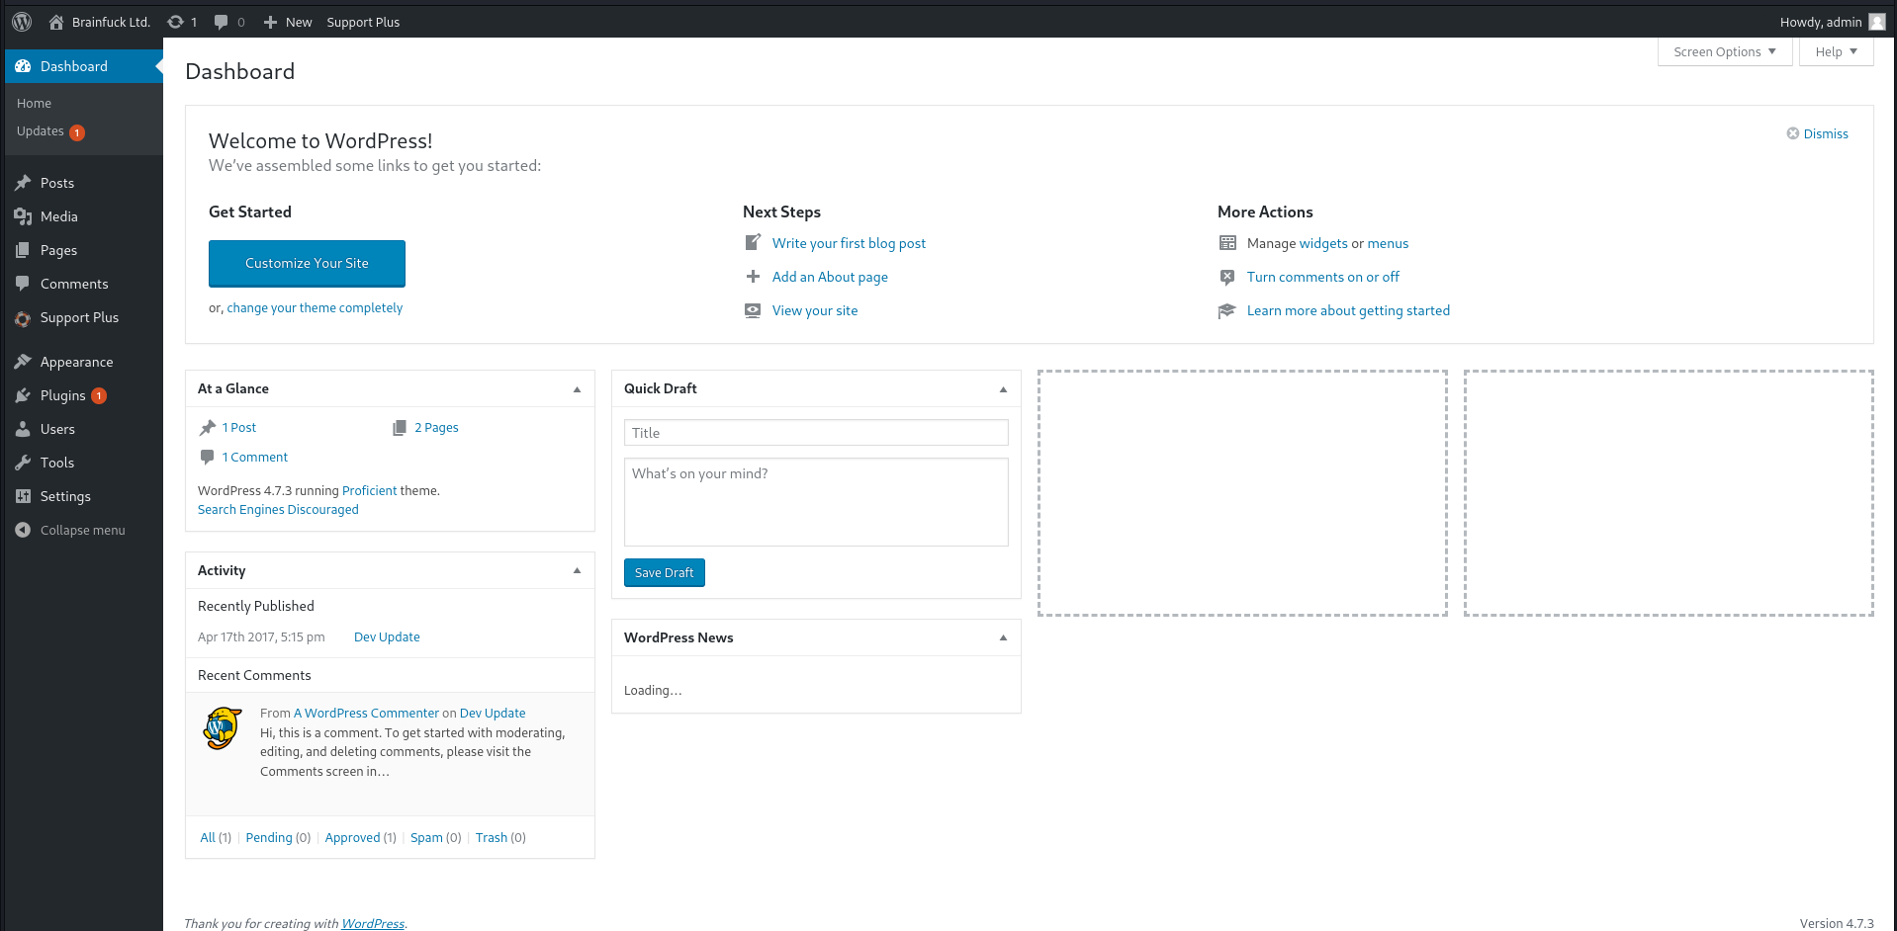Click the plus icon for New content
The width and height of the screenshot is (1897, 931).
click(x=270, y=22)
